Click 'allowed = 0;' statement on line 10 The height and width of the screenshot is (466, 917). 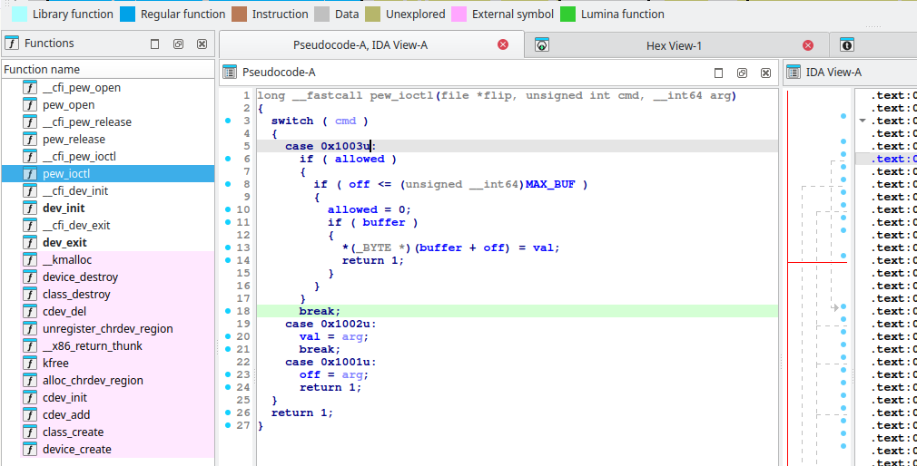(370, 209)
